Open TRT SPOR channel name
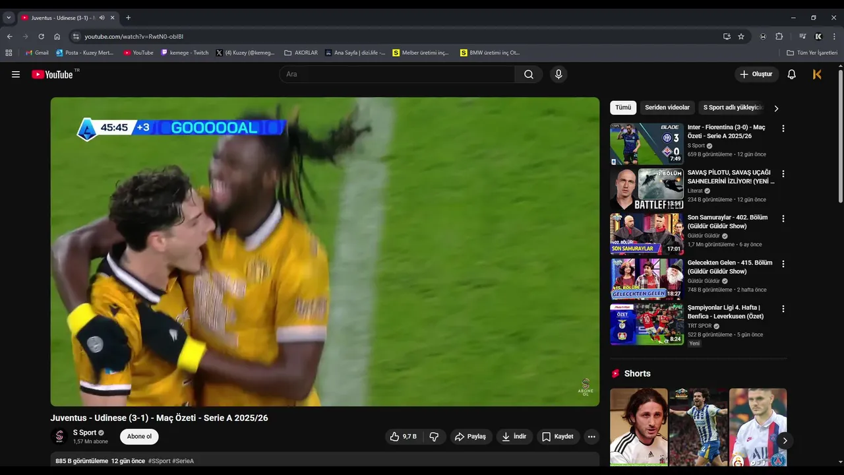The image size is (844, 475). click(700, 326)
